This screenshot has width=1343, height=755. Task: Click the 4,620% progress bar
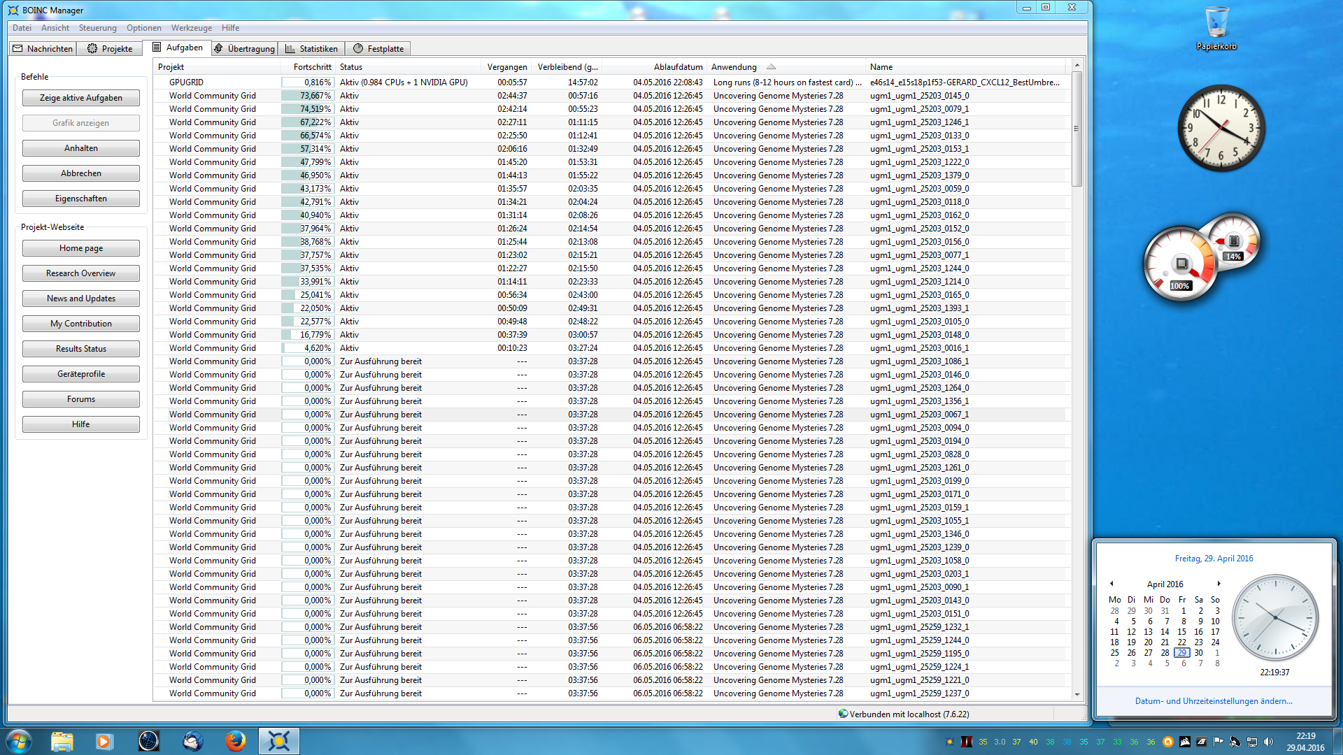pyautogui.click(x=307, y=348)
